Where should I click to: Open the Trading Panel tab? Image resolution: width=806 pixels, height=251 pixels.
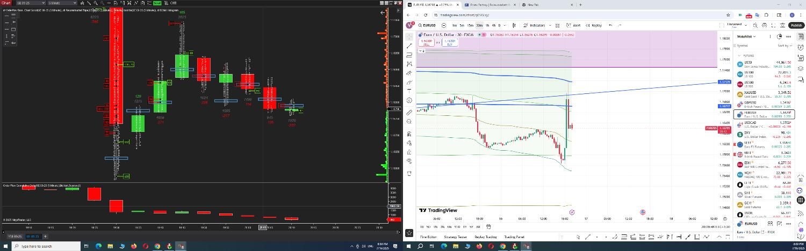point(514,237)
